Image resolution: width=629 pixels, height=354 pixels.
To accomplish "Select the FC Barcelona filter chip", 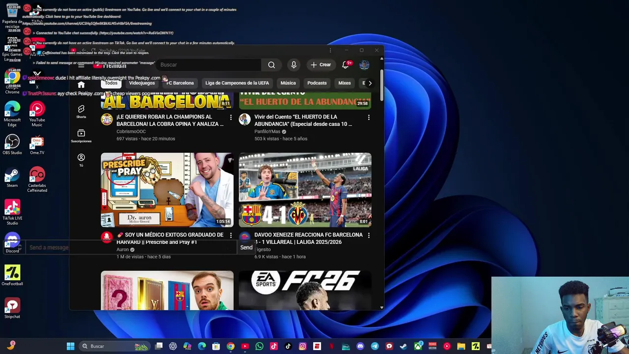I will tap(180, 83).
